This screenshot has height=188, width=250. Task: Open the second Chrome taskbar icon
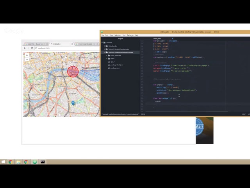coord(26,162)
